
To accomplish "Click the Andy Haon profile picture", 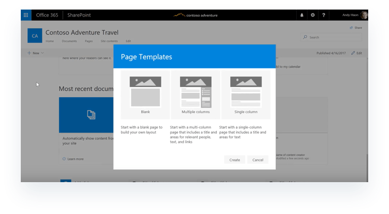I will click(364, 15).
